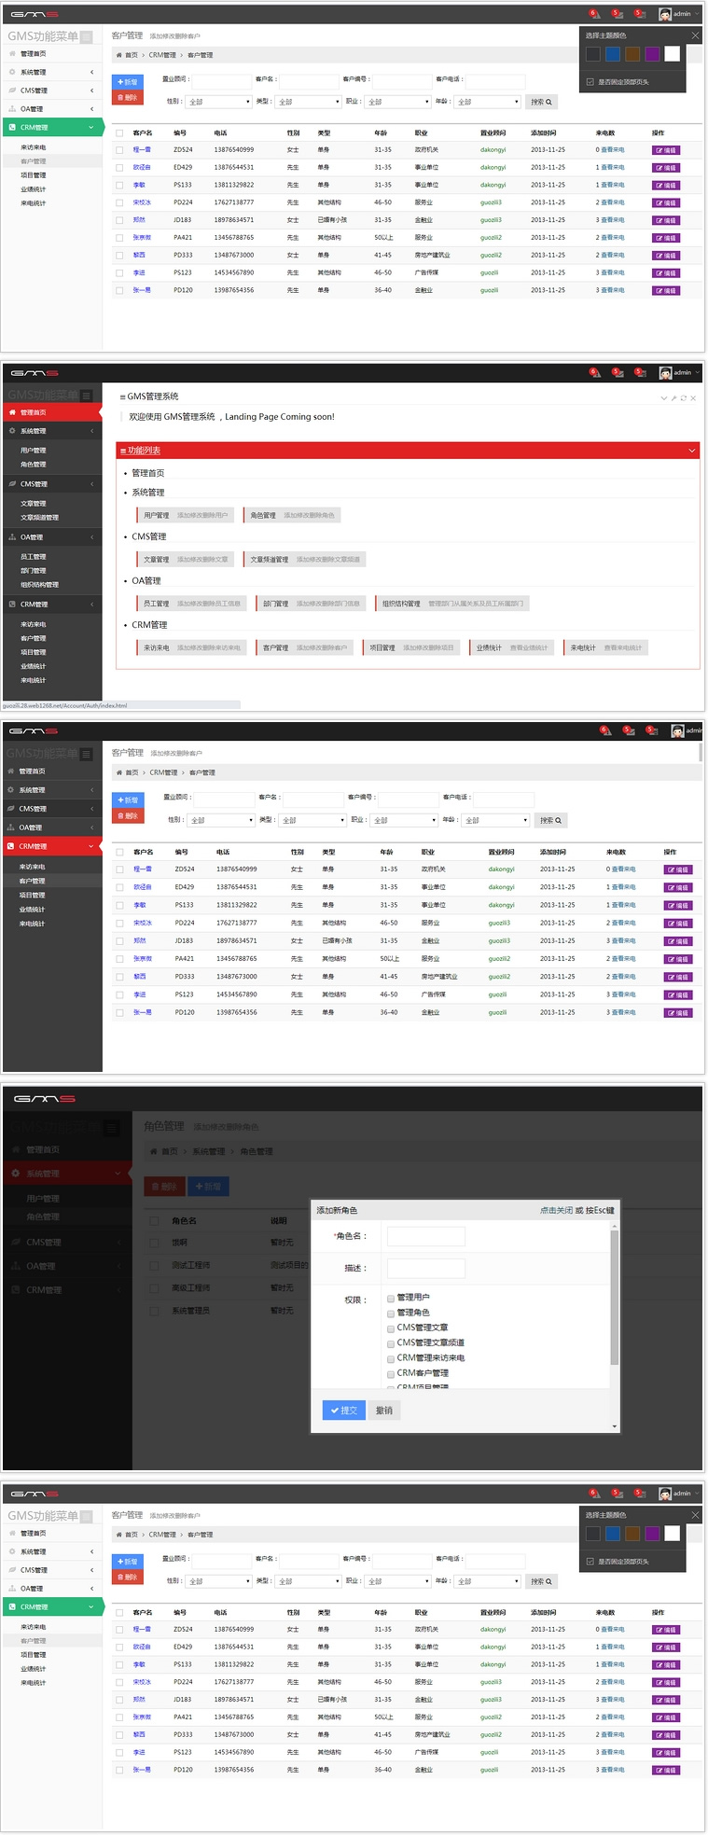Click 编辑 icon for row ZD524 in dark-sidebar screen

point(678,869)
